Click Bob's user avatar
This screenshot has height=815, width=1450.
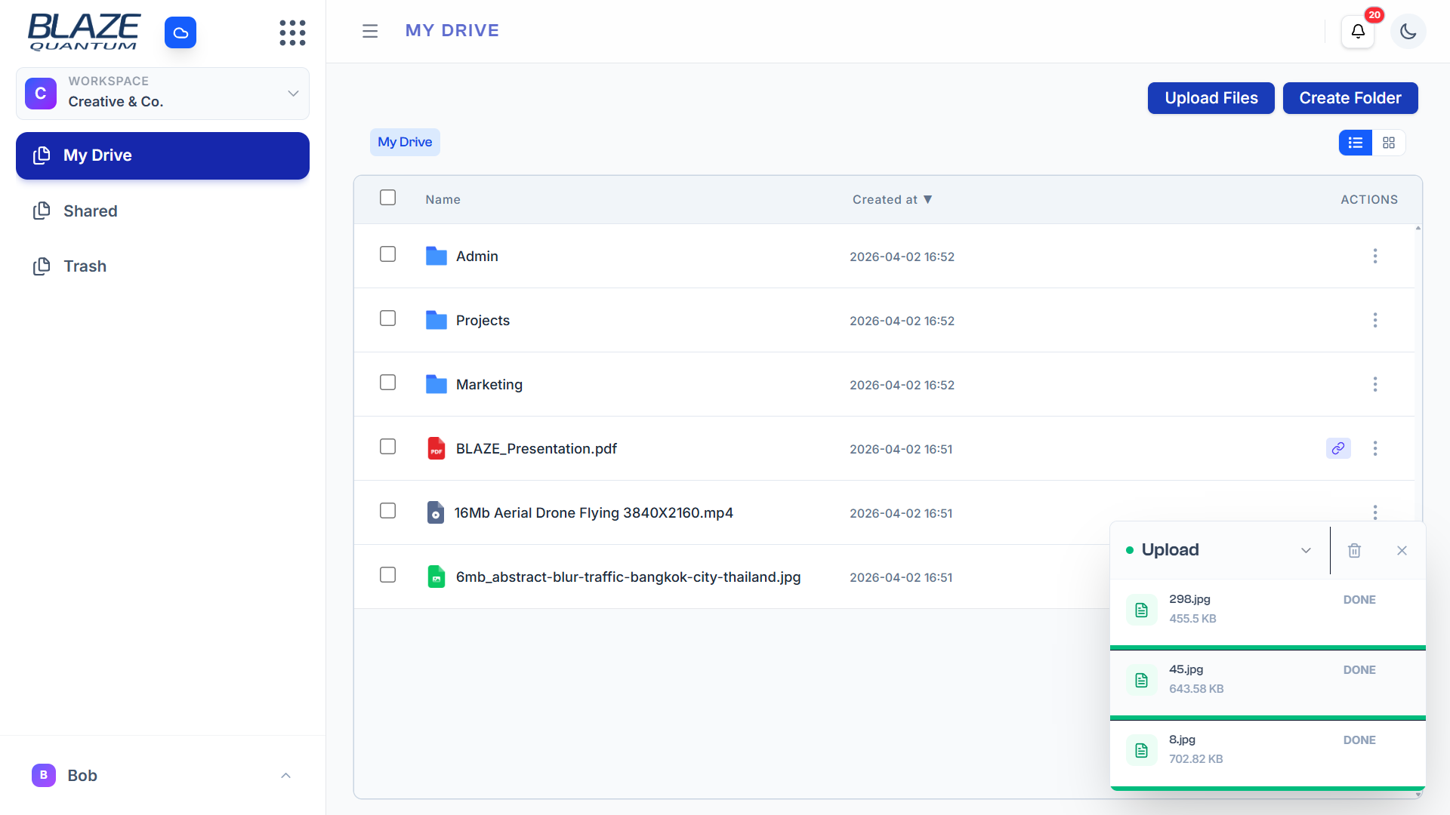click(x=44, y=775)
